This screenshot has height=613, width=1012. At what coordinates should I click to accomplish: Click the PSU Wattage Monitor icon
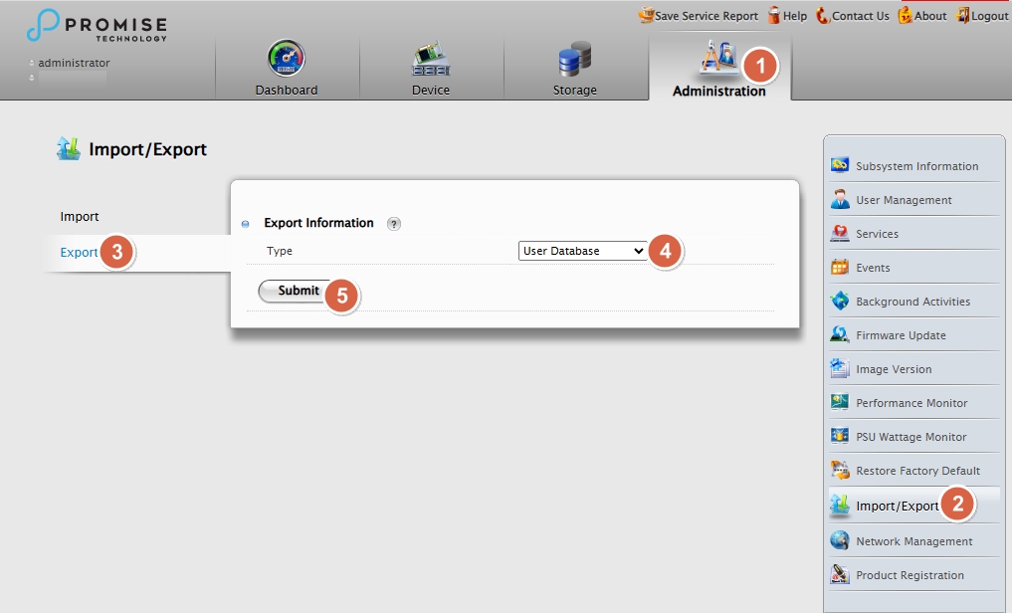(840, 437)
